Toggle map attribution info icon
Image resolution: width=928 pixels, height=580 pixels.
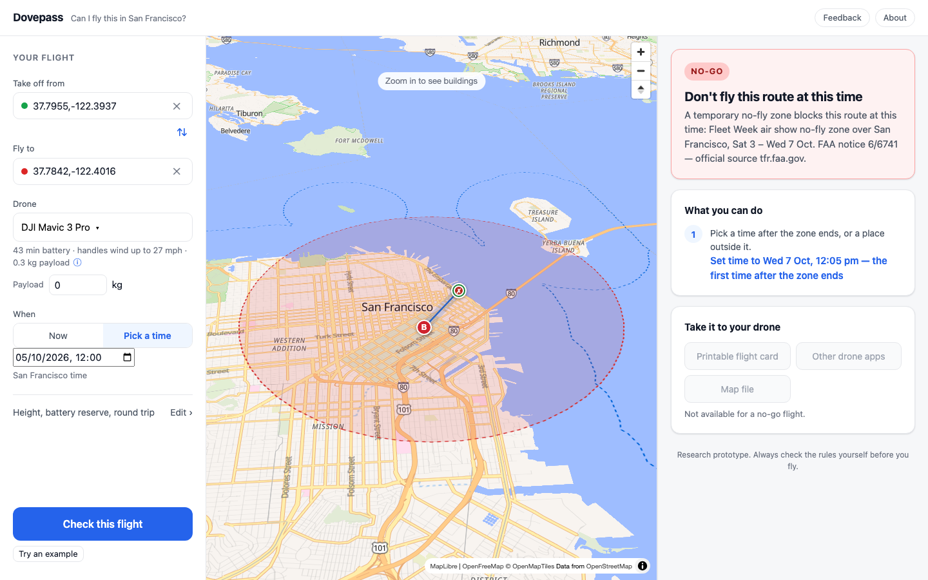(x=643, y=566)
